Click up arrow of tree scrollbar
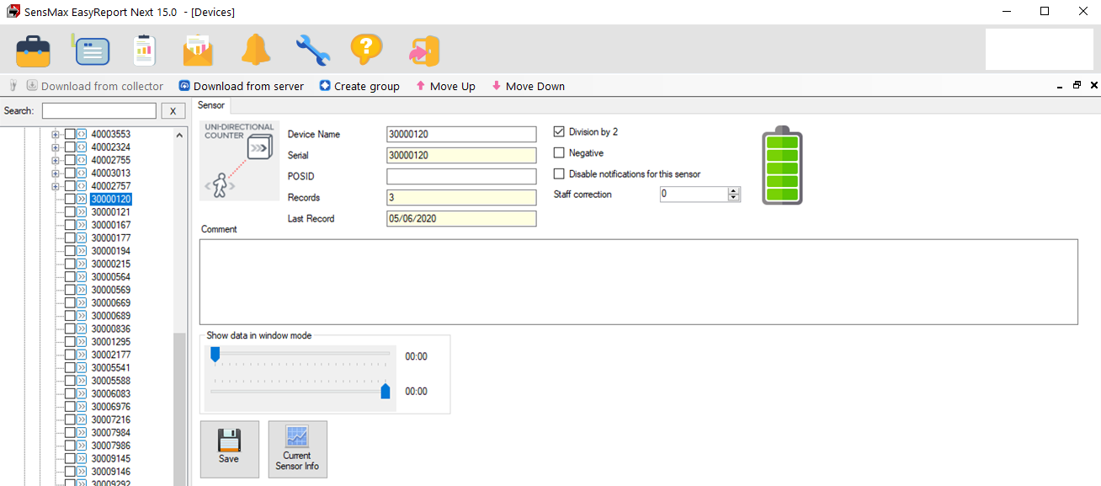This screenshot has height=486, width=1101. pyautogui.click(x=179, y=135)
